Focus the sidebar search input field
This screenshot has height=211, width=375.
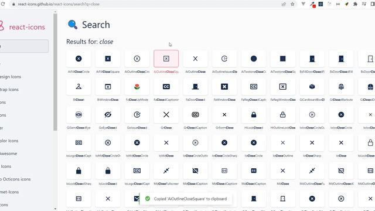[24, 46]
